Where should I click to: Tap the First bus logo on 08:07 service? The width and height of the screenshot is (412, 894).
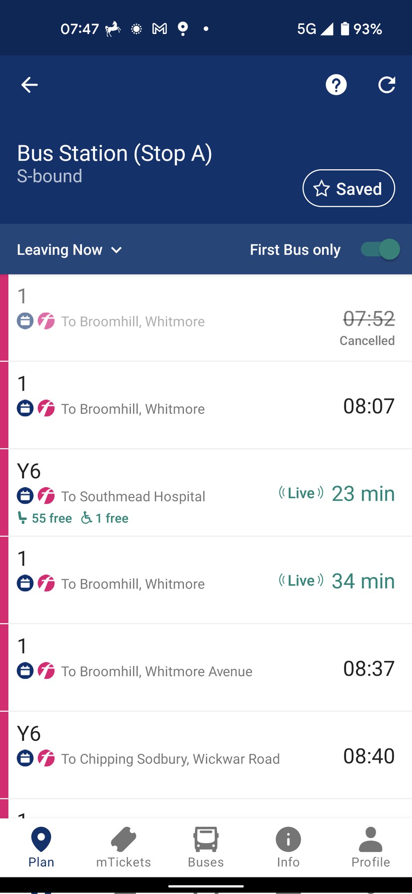[x=46, y=409]
